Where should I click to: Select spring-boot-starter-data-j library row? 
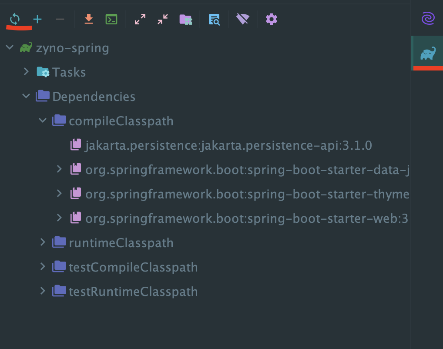click(x=205, y=170)
